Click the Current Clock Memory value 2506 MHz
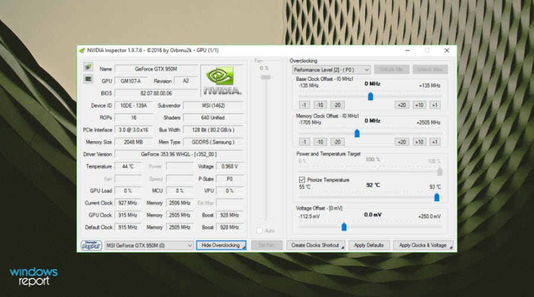534x297 pixels. (180, 203)
